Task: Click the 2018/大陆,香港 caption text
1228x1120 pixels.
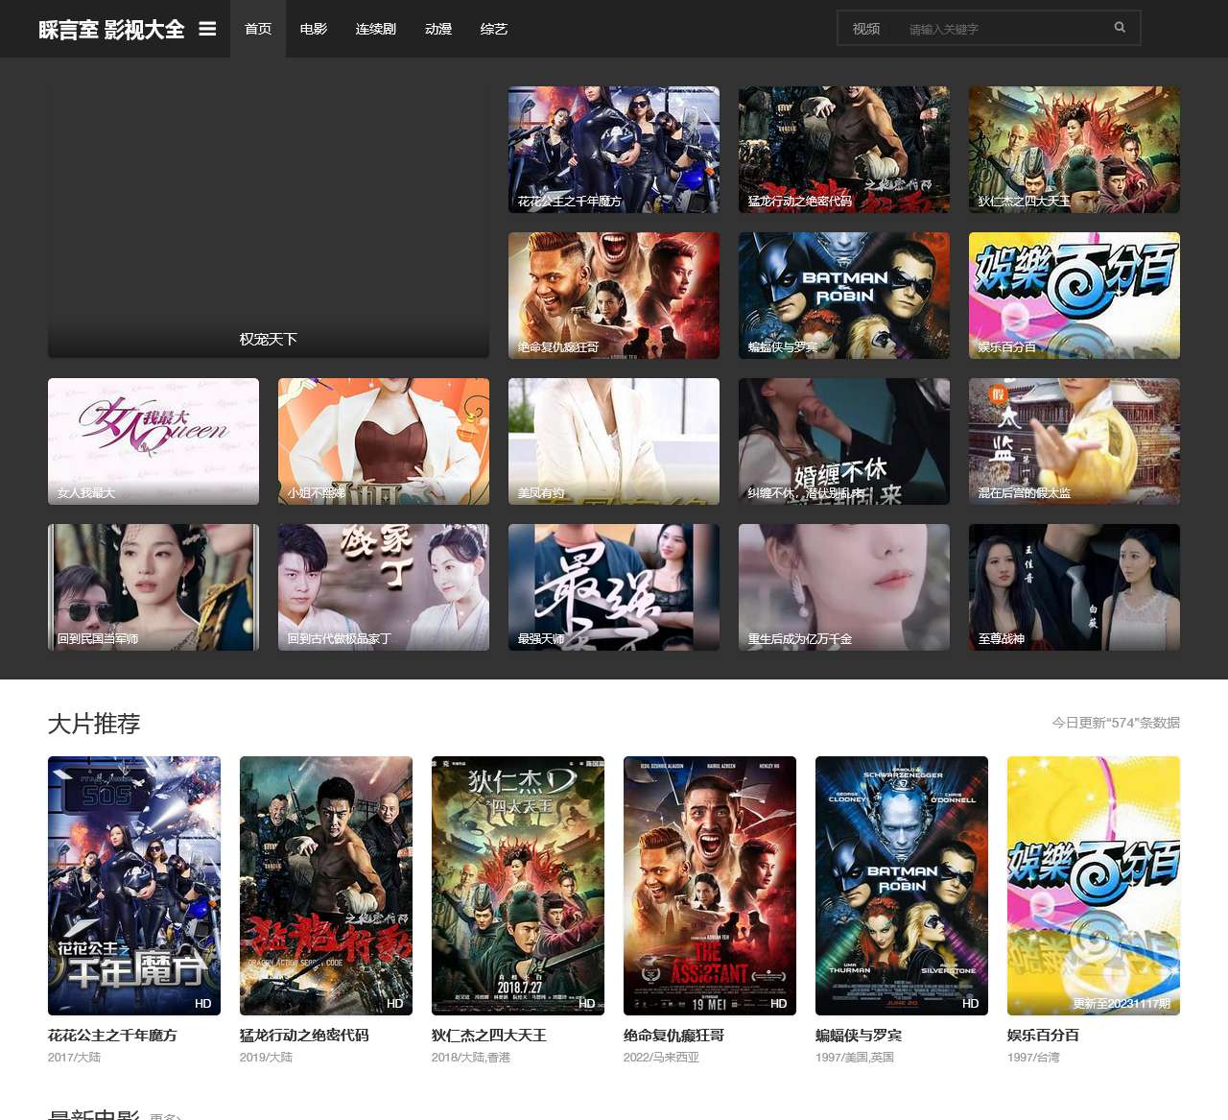Action: coord(471,1058)
